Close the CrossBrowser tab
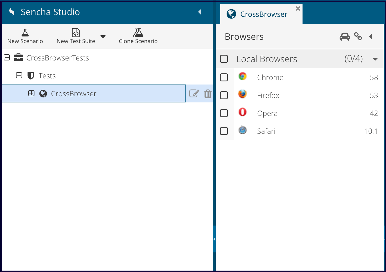This screenshot has width=386, height=272. point(298,8)
